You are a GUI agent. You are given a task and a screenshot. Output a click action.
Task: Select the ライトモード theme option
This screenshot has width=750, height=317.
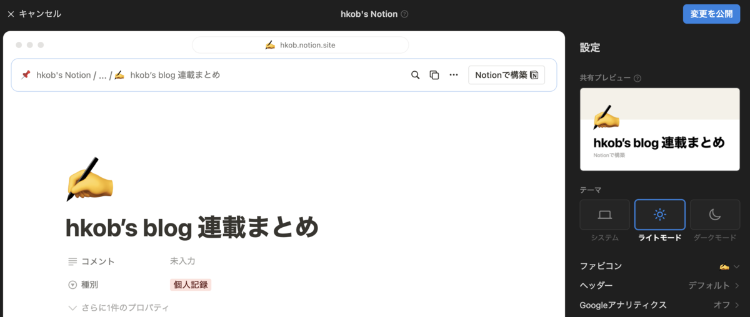coord(660,215)
